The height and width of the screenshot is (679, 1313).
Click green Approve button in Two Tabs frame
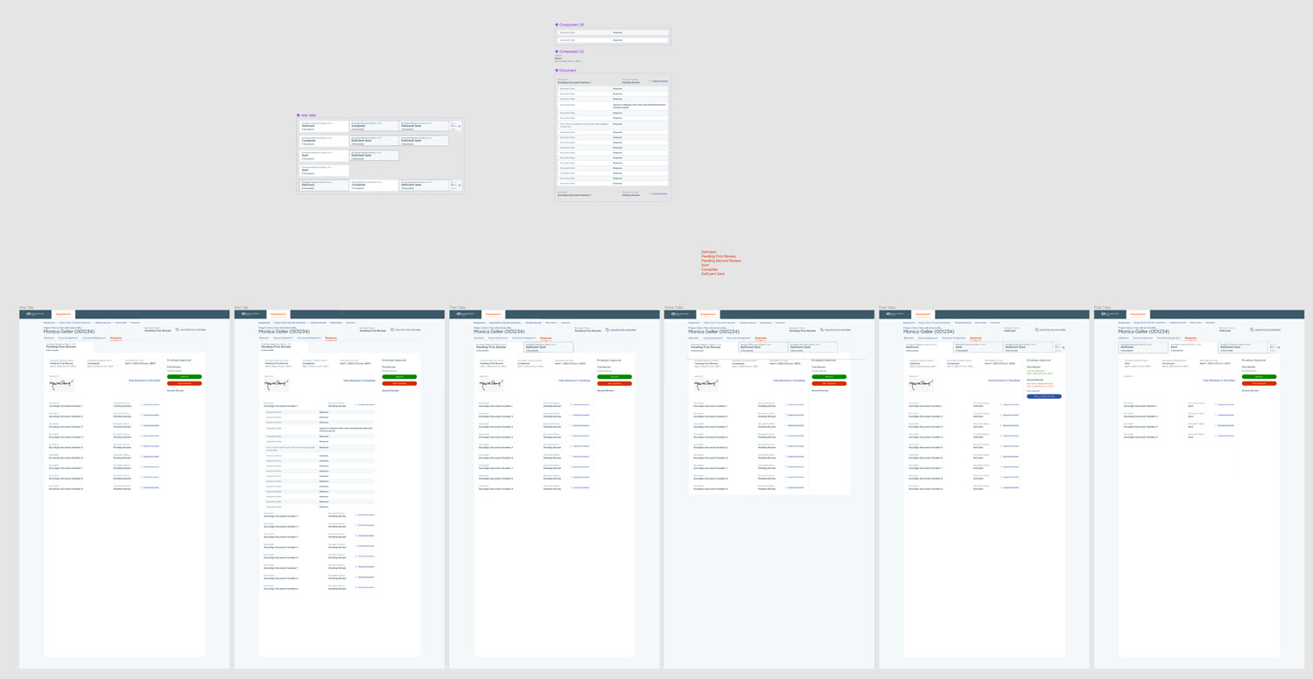pos(614,376)
